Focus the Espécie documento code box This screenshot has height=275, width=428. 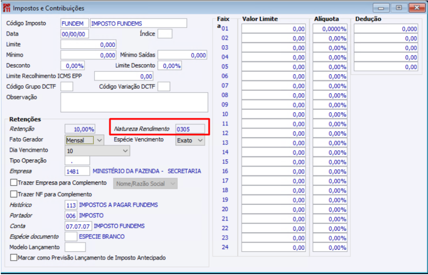tap(71, 236)
